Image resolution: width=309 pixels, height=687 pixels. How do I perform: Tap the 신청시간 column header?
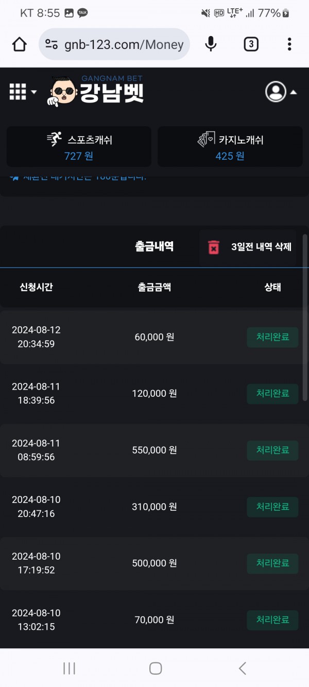[36, 287]
